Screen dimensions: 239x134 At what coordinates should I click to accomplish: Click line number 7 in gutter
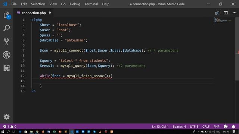(24, 51)
